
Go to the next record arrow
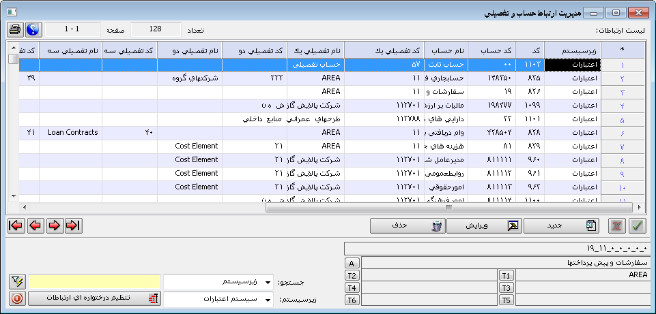(54, 225)
